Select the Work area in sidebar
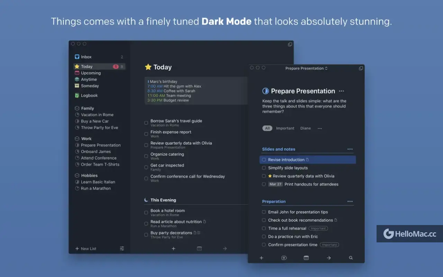Screen dimensions: 443x277 point(87,138)
